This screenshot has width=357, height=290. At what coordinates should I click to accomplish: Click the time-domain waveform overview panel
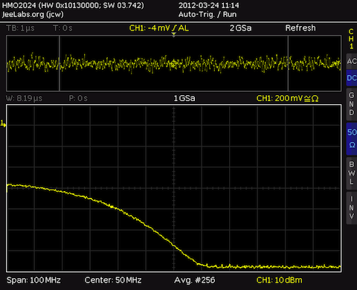(174, 63)
